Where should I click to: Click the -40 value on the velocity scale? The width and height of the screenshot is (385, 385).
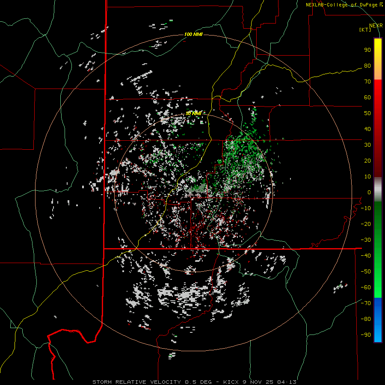(366, 256)
